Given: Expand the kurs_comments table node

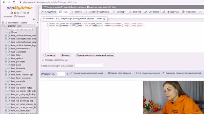Looking at the screenshot, I should point(6,52).
